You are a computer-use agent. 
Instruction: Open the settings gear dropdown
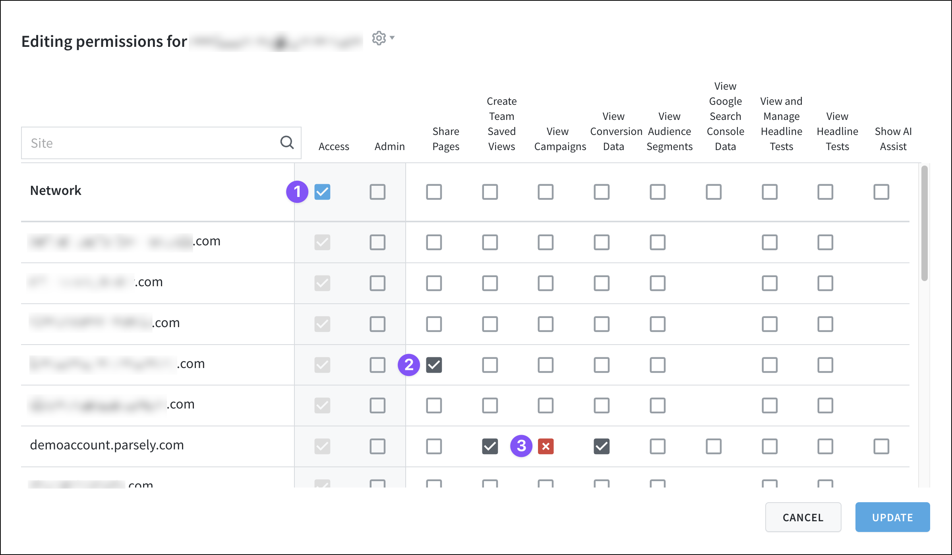tap(383, 38)
